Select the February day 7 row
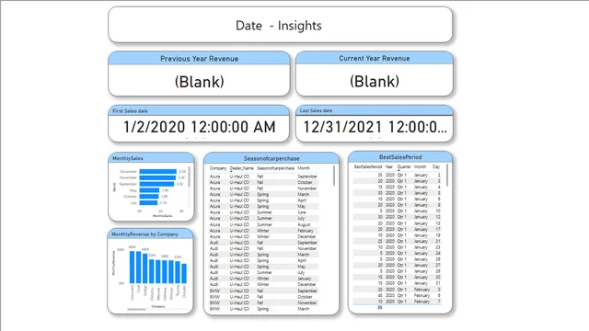The width and height of the screenshot is (589, 331). coord(397,302)
